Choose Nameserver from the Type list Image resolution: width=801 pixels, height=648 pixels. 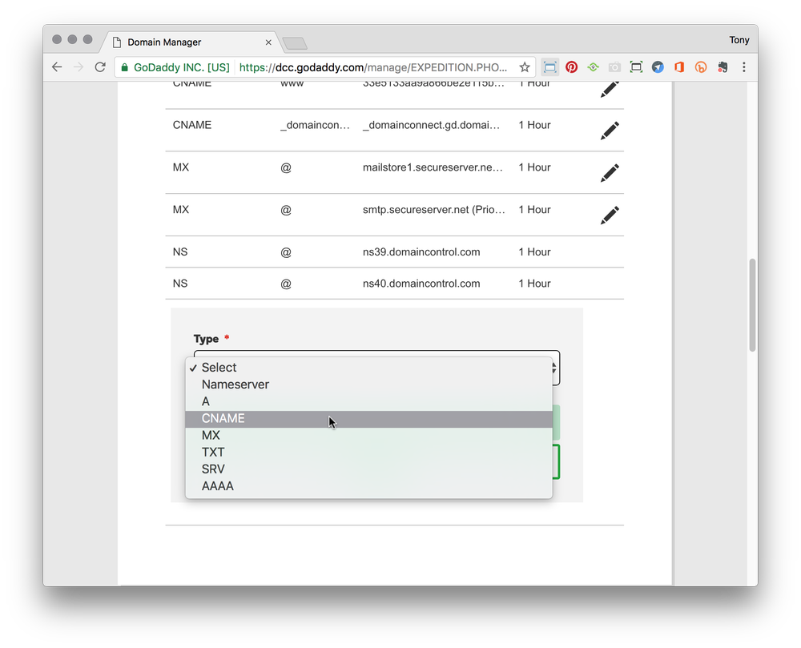pos(368,384)
